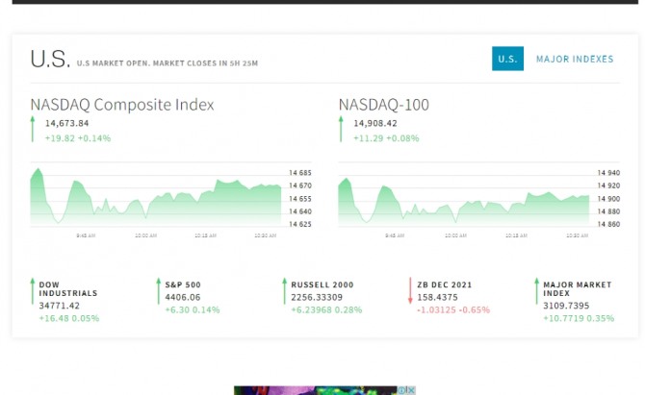This screenshot has height=395, width=645.
Task: Click the up arrow next to Dow Industrials
Action: tap(32, 290)
